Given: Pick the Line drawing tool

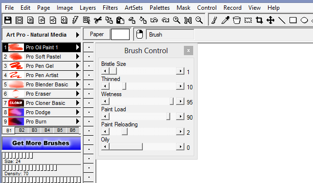Looking at the screenshot, I should tap(282, 20).
